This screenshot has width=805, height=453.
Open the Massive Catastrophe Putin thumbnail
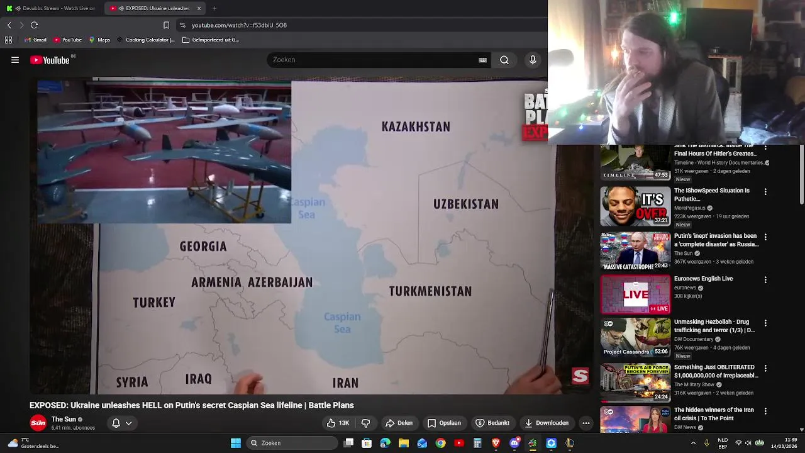[x=635, y=251]
